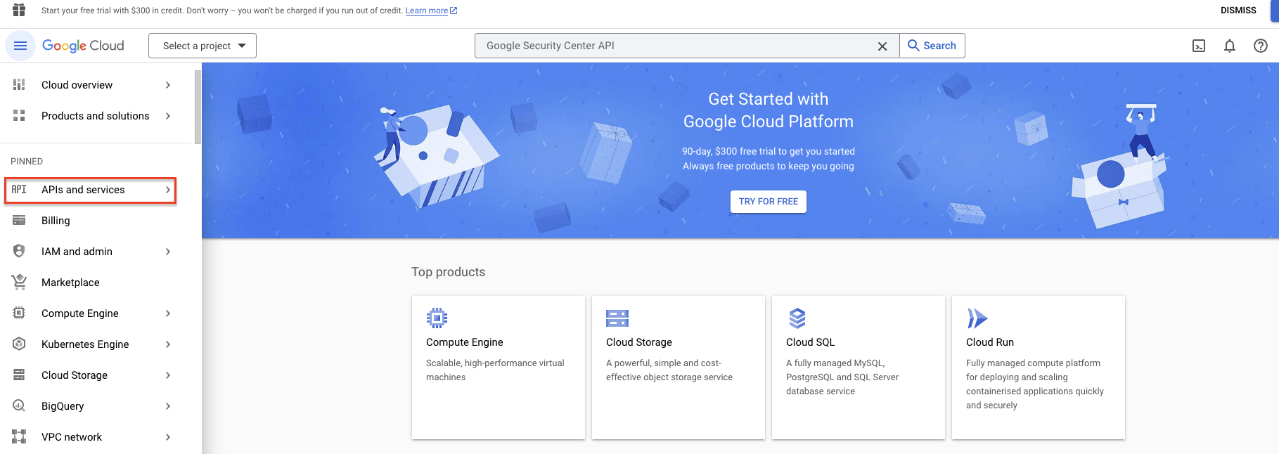Click the API icon in sidebar

point(19,190)
